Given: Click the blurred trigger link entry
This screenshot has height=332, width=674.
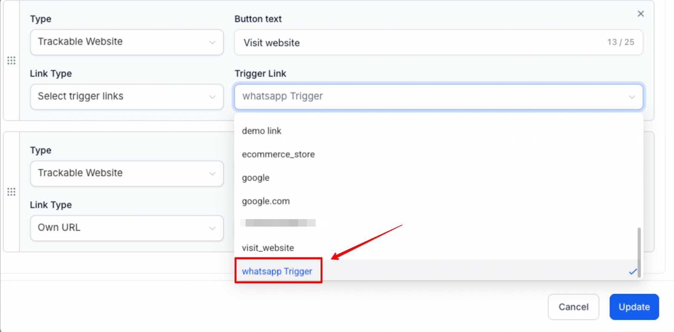Looking at the screenshot, I should click(x=278, y=223).
